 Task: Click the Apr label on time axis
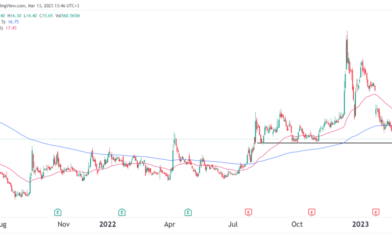point(170,224)
